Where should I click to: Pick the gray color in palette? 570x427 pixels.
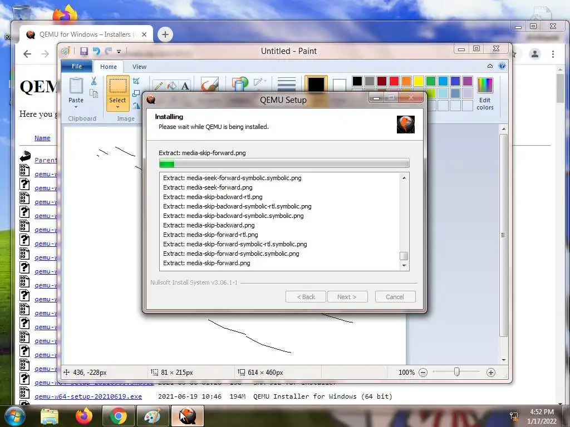[370, 81]
